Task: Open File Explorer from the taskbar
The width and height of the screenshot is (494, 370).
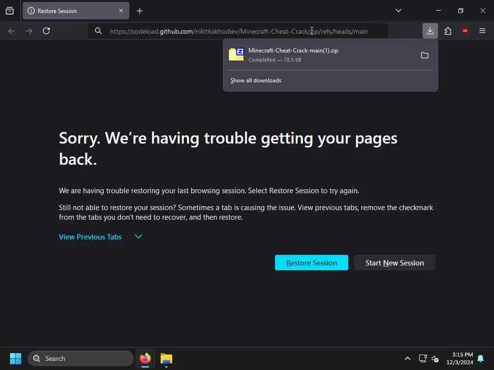Action: point(166,358)
